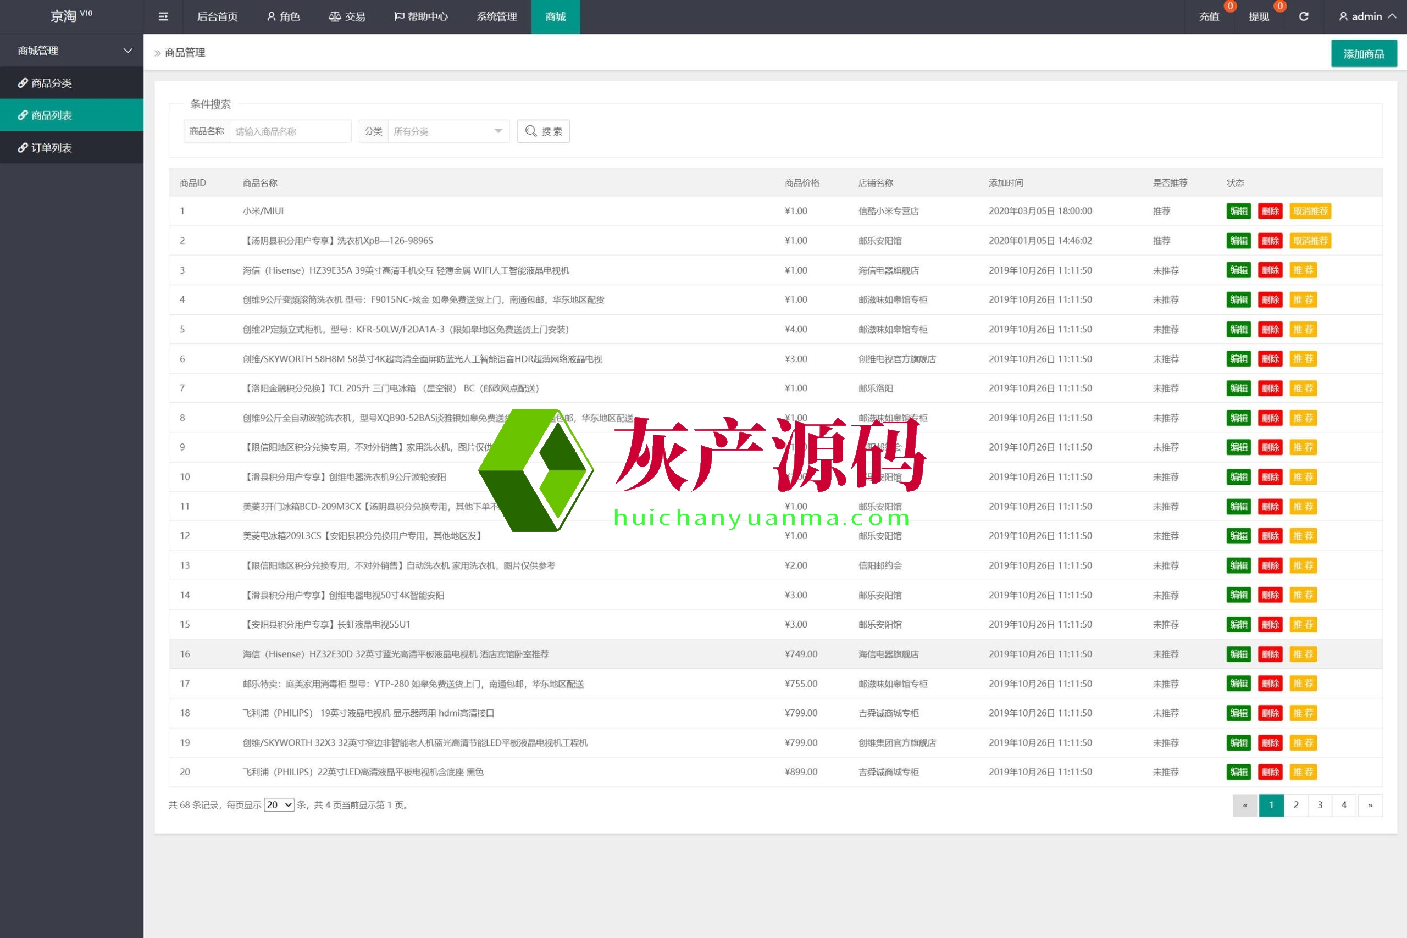This screenshot has width=1407, height=938.
Task: Click the 提现 notification badge item
Action: 1259,16
